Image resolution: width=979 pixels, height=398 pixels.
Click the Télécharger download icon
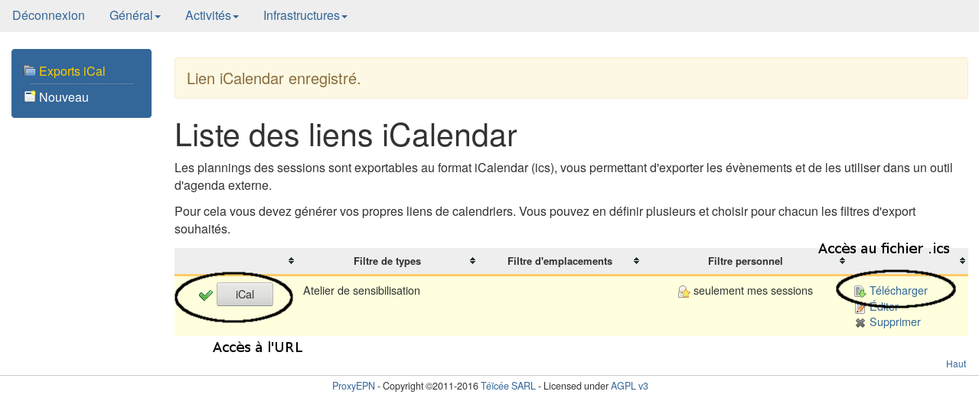[x=860, y=292]
